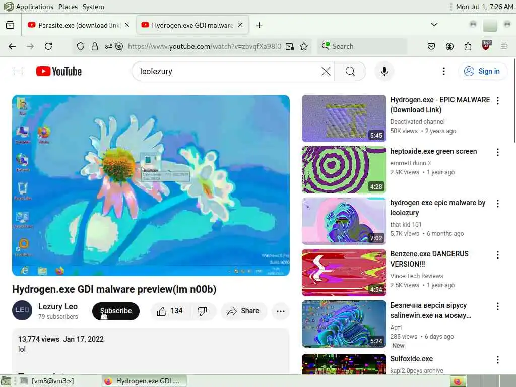Open the site permissions icon in address bar
This screenshot has height=387, width=516.
point(109,46)
